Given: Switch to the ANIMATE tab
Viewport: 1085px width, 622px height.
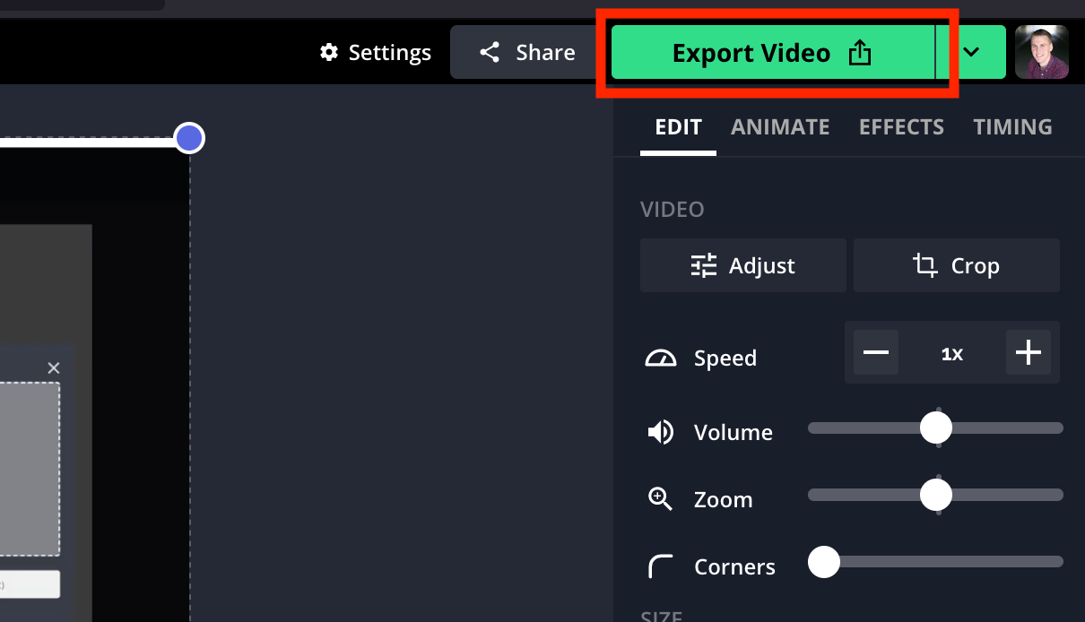Looking at the screenshot, I should (780, 126).
